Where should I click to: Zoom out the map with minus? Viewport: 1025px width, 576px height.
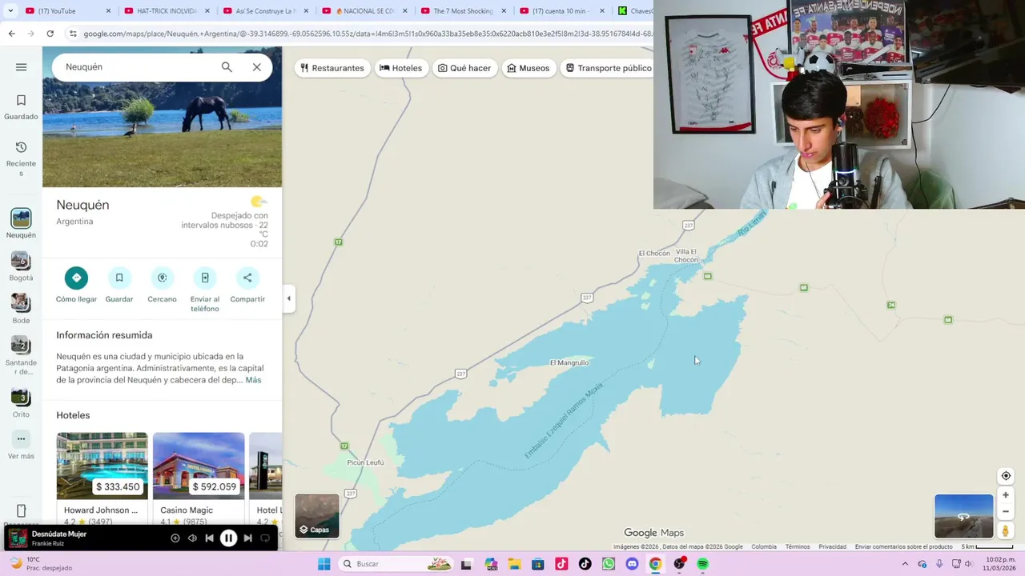click(1006, 512)
